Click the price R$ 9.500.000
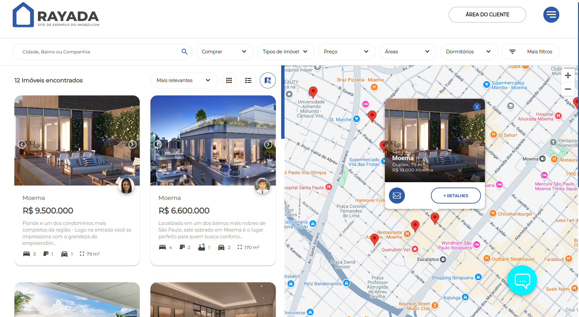Image resolution: width=579 pixels, height=317 pixels. (x=48, y=211)
